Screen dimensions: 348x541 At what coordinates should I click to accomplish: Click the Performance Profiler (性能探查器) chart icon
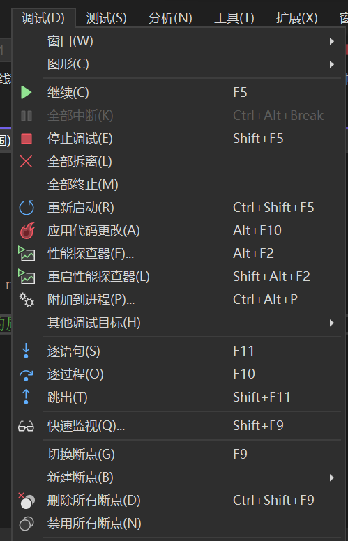tap(27, 254)
